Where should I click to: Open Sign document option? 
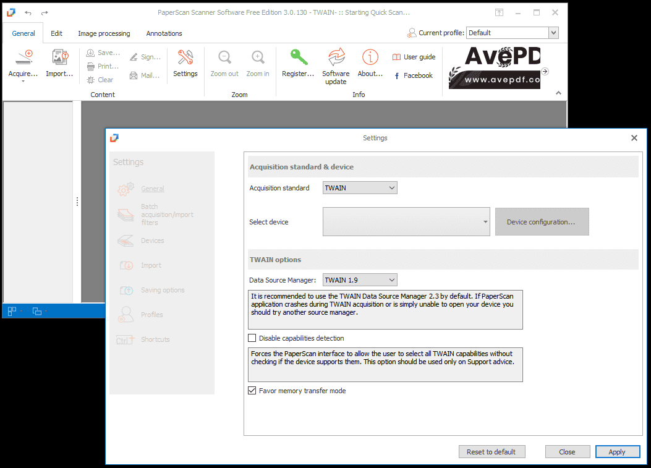click(x=145, y=57)
